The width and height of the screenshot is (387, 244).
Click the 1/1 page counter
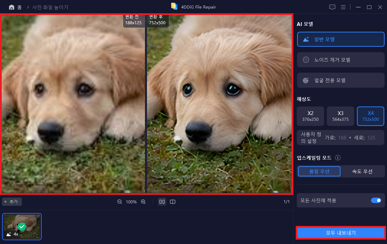tap(286, 202)
